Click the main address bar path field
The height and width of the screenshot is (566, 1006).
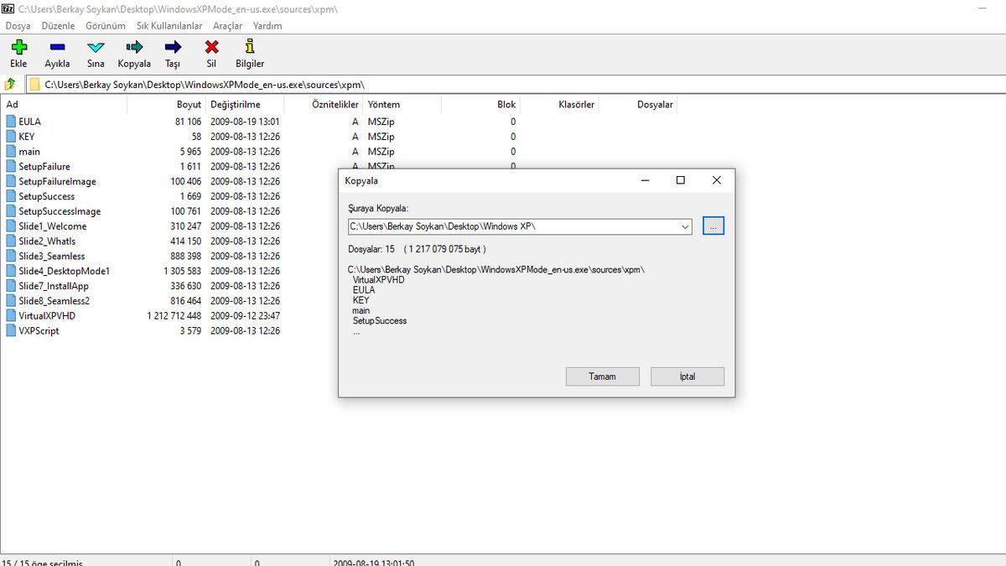(503, 85)
